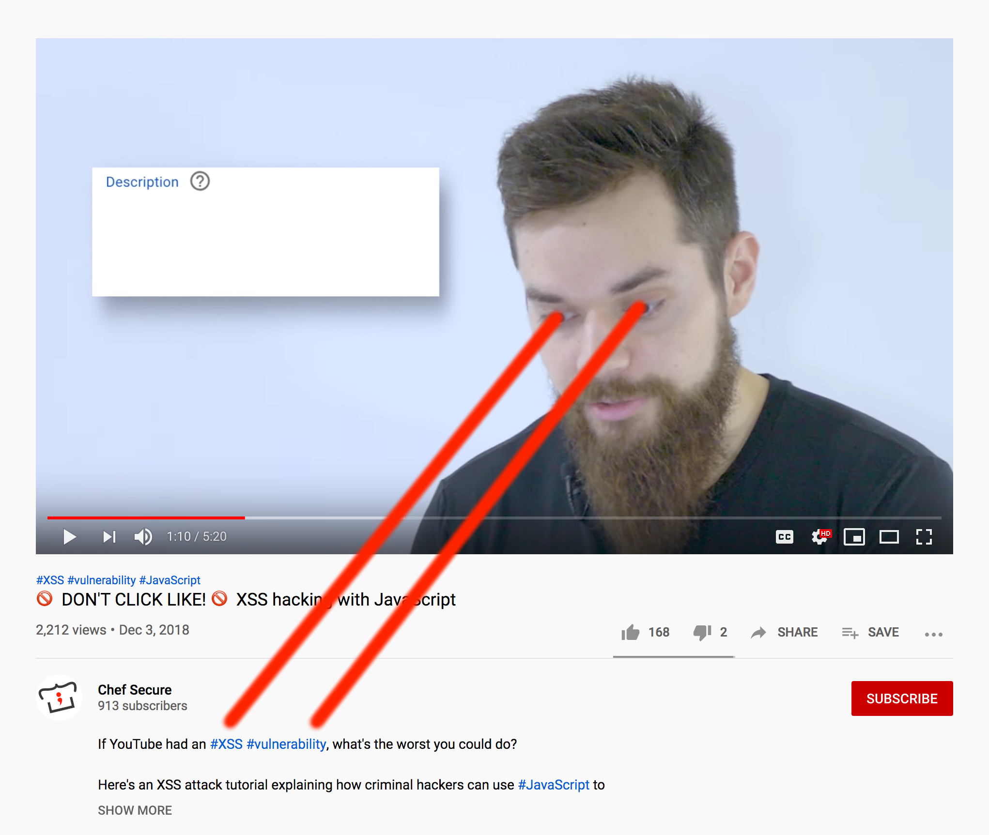Enable theater mode for the video
The image size is (989, 835).
888,536
